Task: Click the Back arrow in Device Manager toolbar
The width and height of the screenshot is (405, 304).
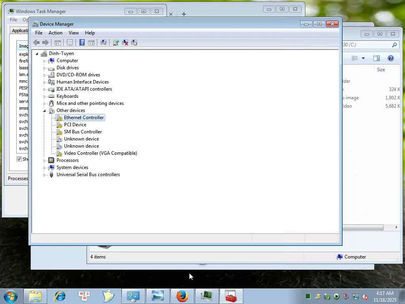Action: click(x=36, y=43)
